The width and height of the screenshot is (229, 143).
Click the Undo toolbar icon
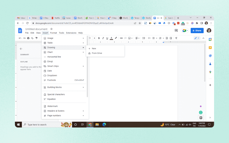pyautogui.click(x=20, y=38)
